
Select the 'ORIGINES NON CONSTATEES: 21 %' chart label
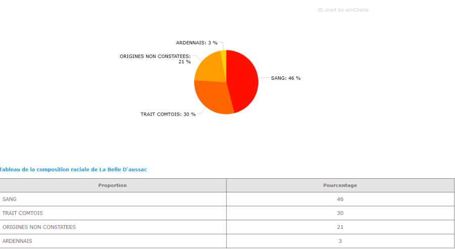[155, 59]
